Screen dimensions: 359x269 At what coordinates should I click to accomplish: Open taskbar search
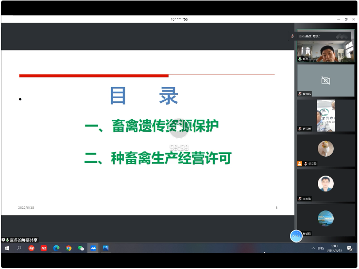(19, 248)
